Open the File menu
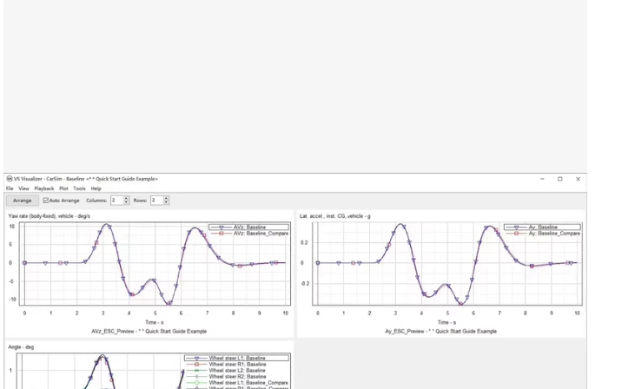 point(10,188)
